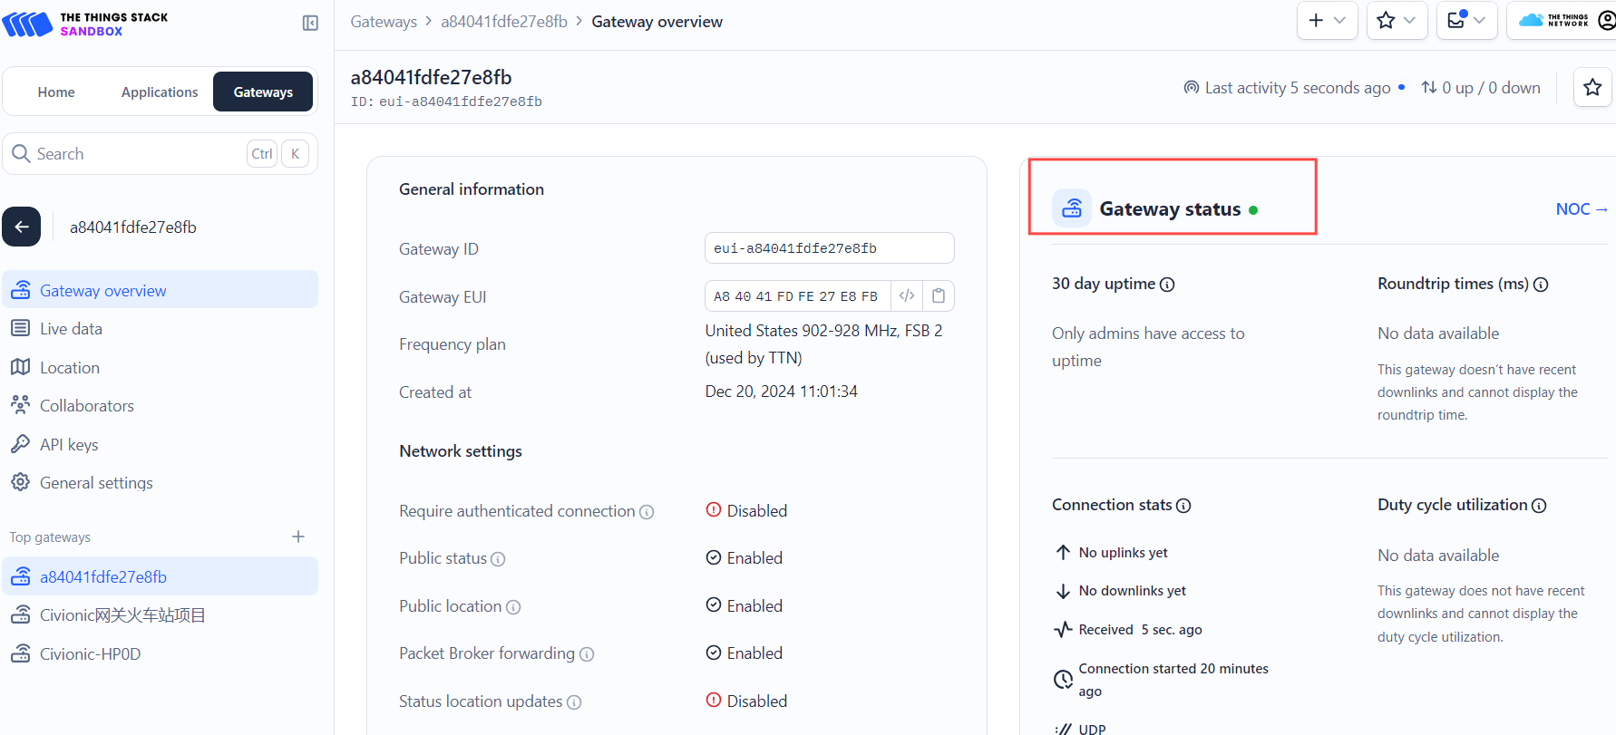This screenshot has width=1616, height=735.
Task: Click Received 5 sec. ago entry
Action: [1128, 630]
